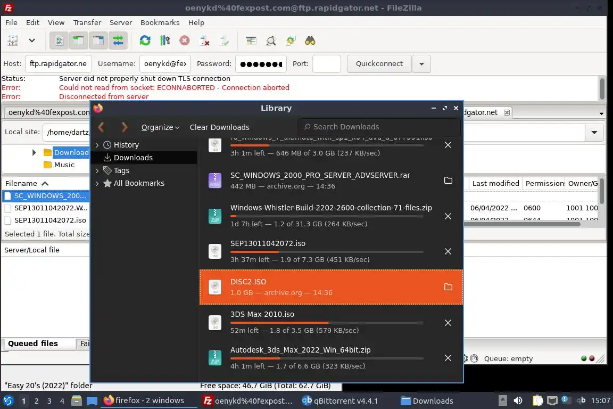Viewport: 613px width, 409px height.
Task: Open containing folder for DISC2.ISO
Action: [x=448, y=287]
